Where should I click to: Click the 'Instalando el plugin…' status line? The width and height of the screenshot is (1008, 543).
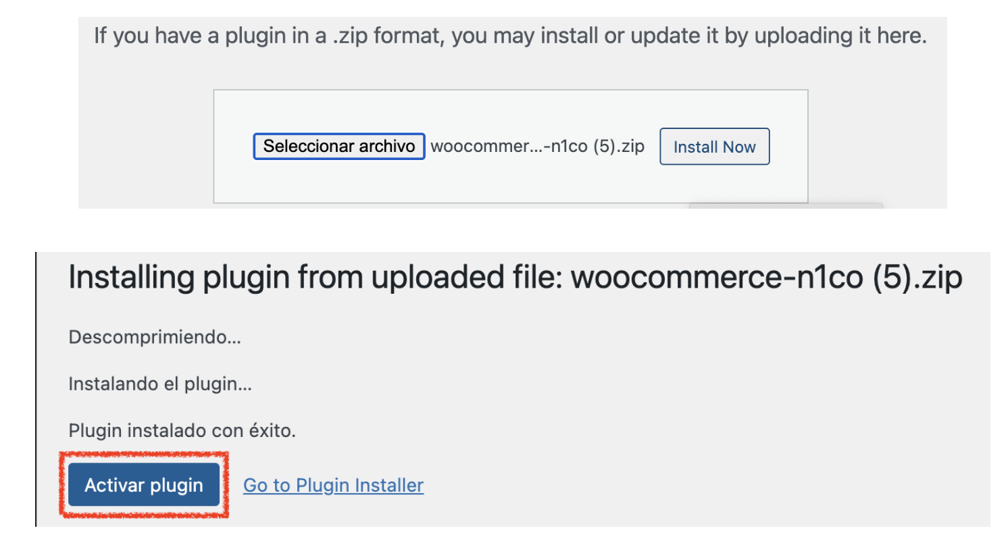tap(160, 384)
